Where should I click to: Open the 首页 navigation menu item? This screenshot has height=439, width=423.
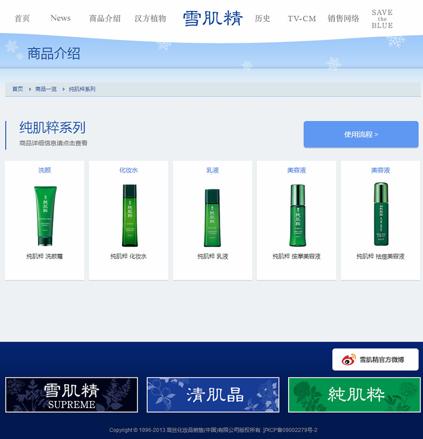tap(22, 18)
